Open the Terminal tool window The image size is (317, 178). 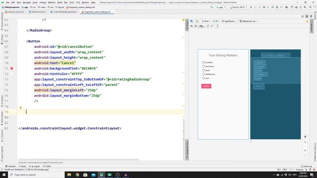(x=10, y=166)
